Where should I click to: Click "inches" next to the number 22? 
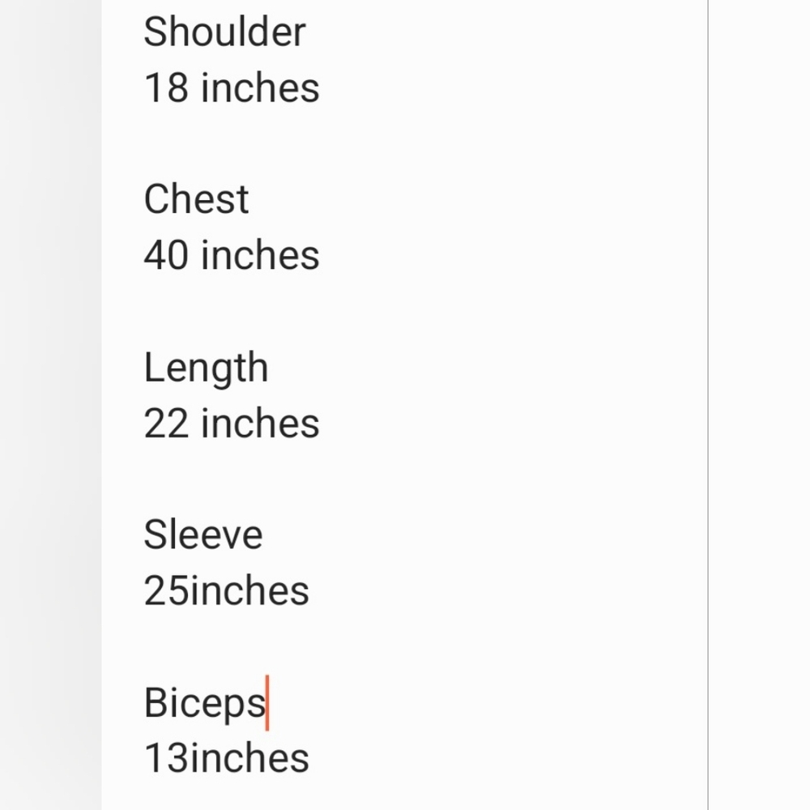[x=260, y=423]
